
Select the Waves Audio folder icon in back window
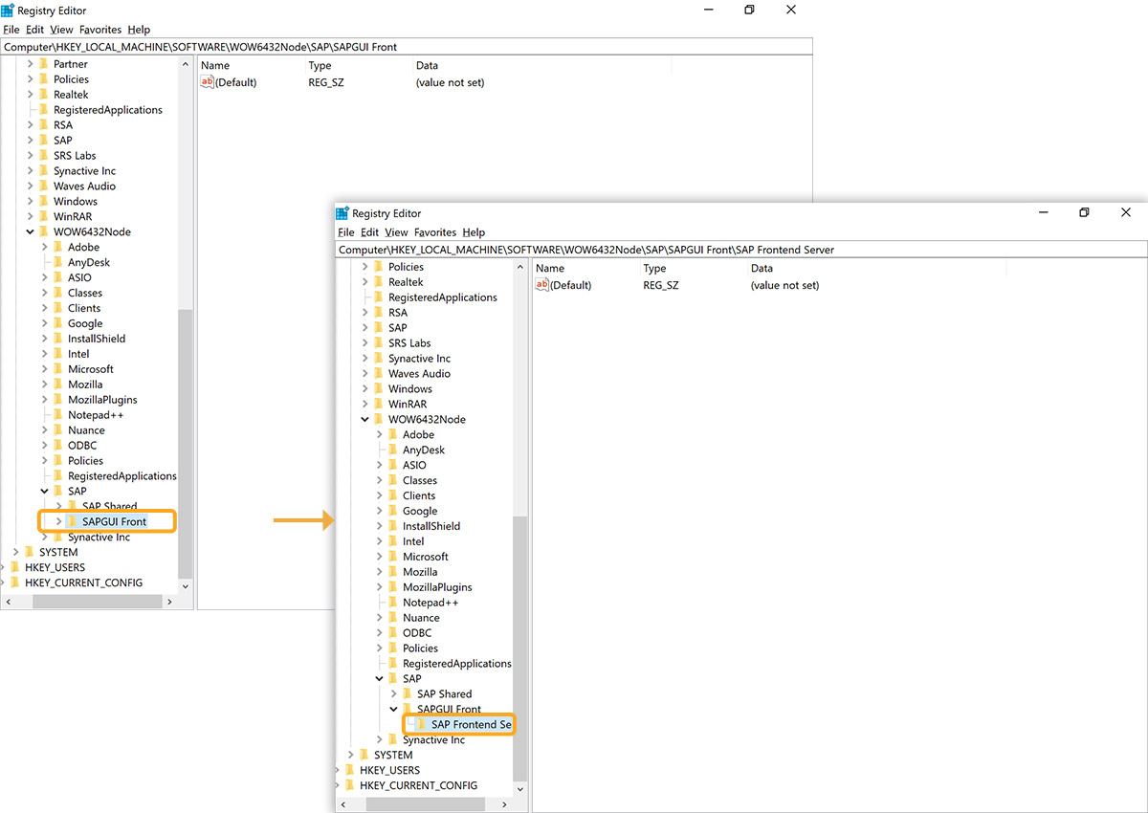[x=43, y=186]
